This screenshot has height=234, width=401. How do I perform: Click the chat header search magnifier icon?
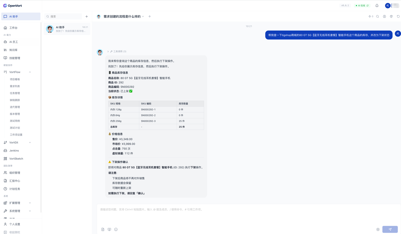[x=377, y=17]
